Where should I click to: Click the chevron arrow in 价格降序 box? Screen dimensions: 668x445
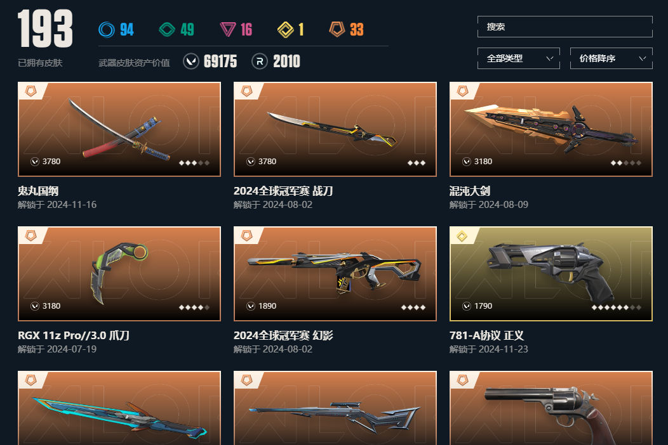pos(643,59)
